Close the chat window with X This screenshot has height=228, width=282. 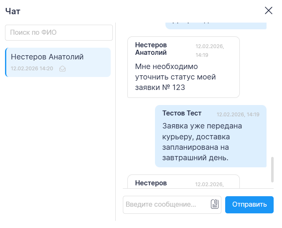(269, 11)
